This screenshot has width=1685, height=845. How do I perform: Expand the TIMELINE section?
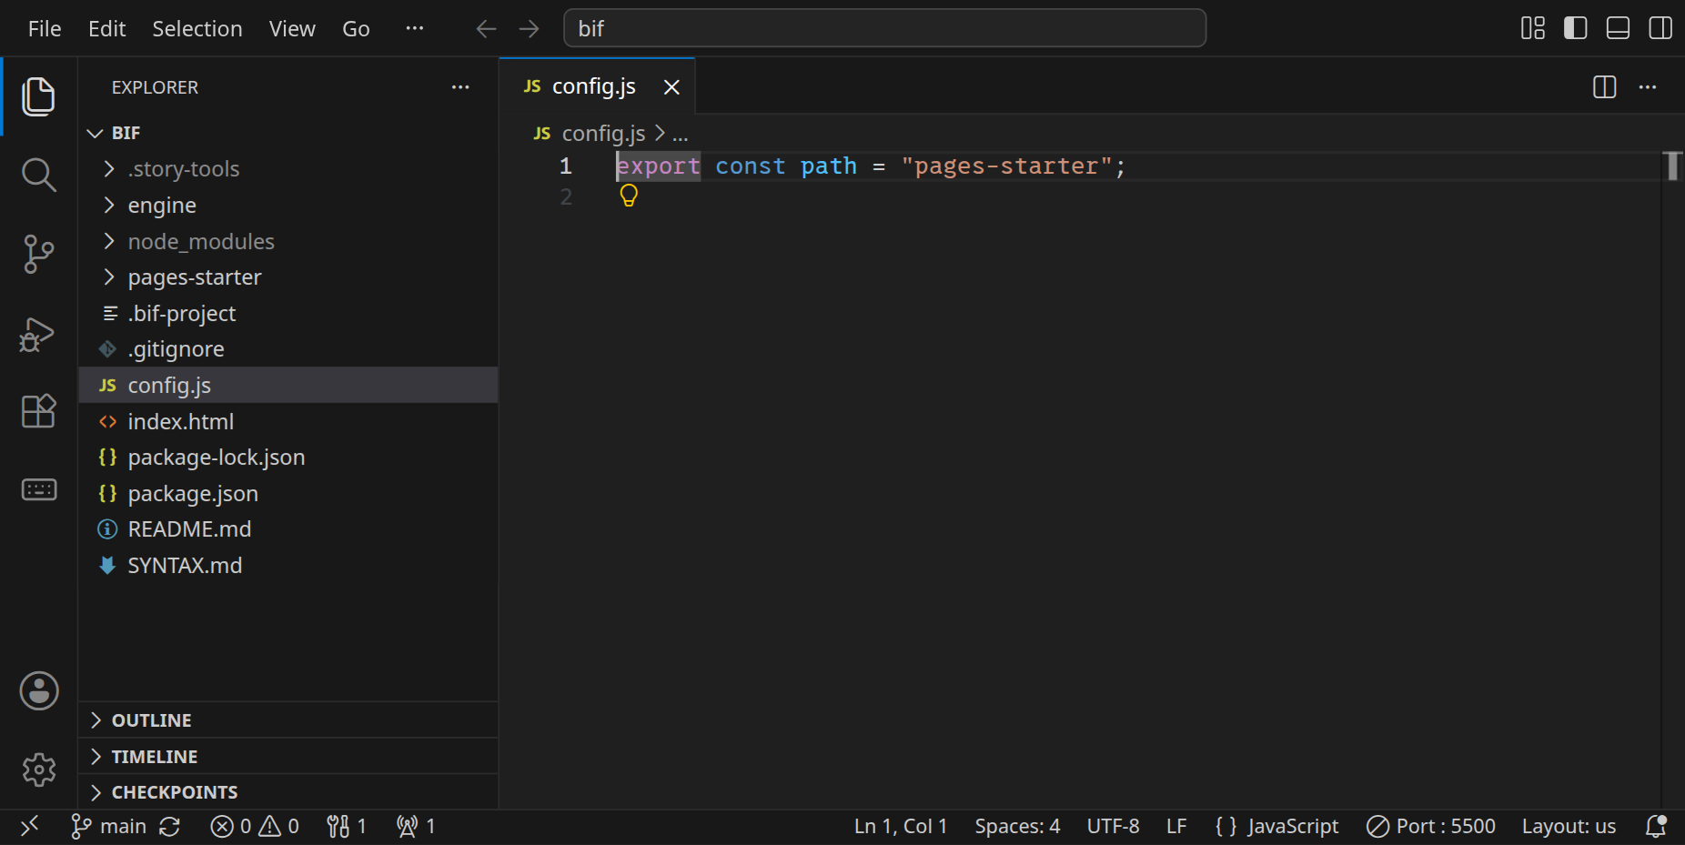[x=288, y=757]
